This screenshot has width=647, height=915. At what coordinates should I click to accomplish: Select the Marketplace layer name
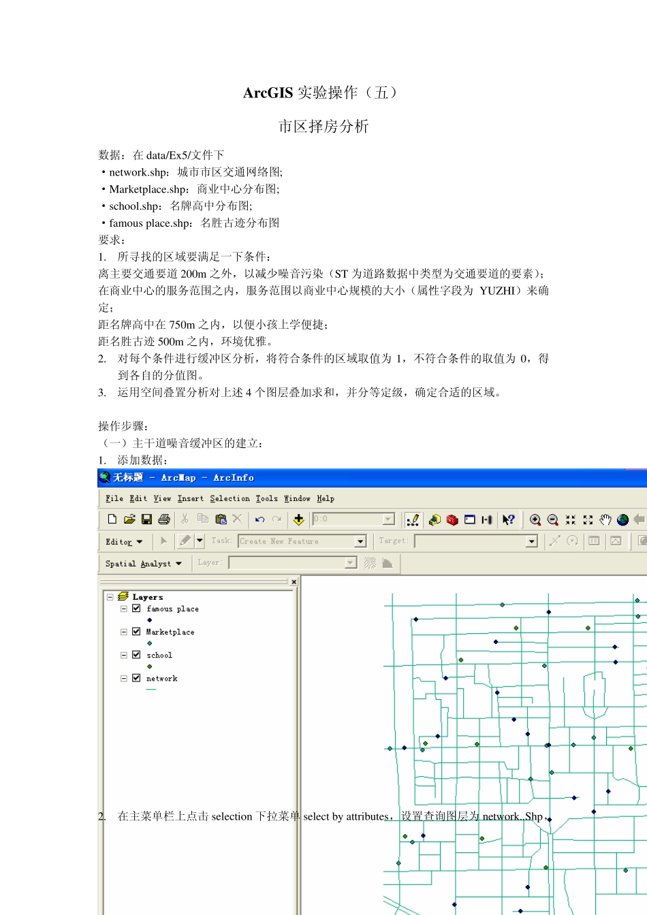pos(170,632)
